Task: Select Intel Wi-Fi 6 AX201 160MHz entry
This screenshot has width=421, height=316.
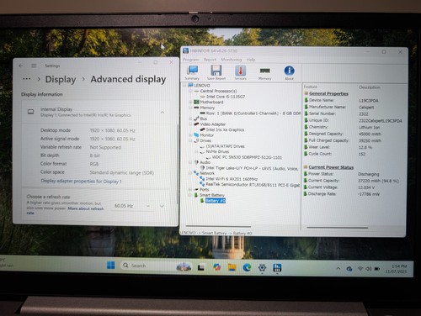Action: [232, 179]
